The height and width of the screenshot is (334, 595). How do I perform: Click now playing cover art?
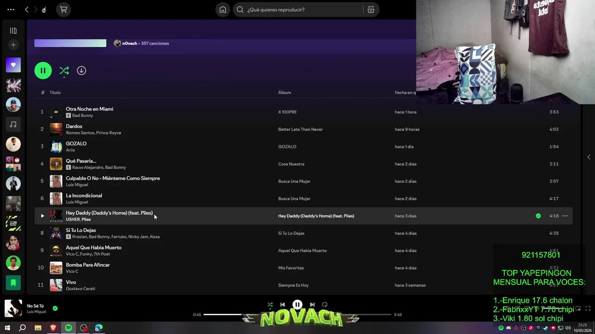(13, 308)
